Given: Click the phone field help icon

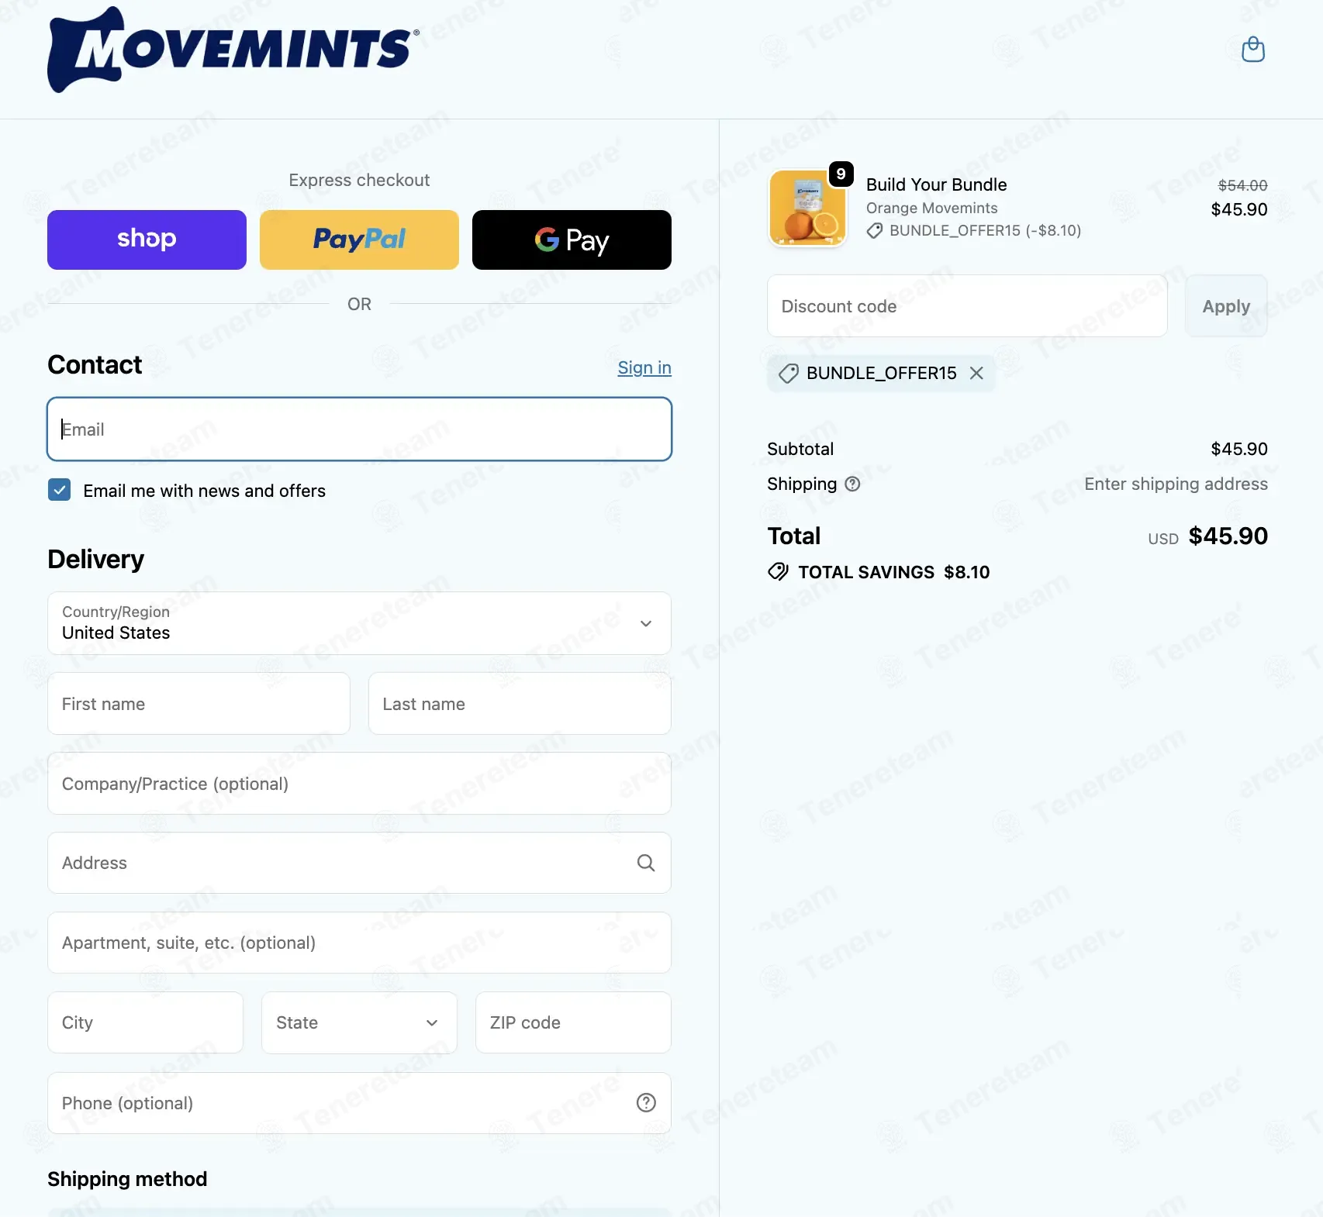Looking at the screenshot, I should point(646,1102).
